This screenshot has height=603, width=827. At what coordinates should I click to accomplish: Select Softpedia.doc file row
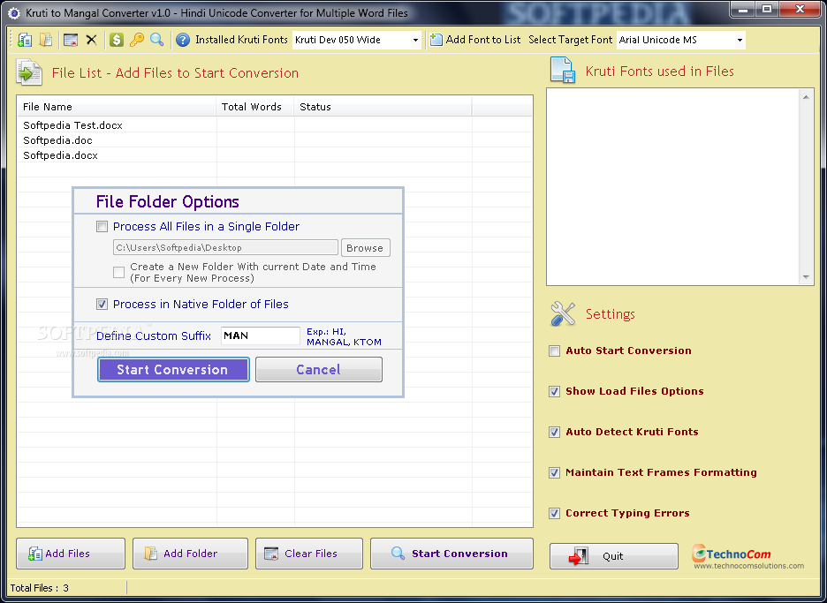[275, 140]
